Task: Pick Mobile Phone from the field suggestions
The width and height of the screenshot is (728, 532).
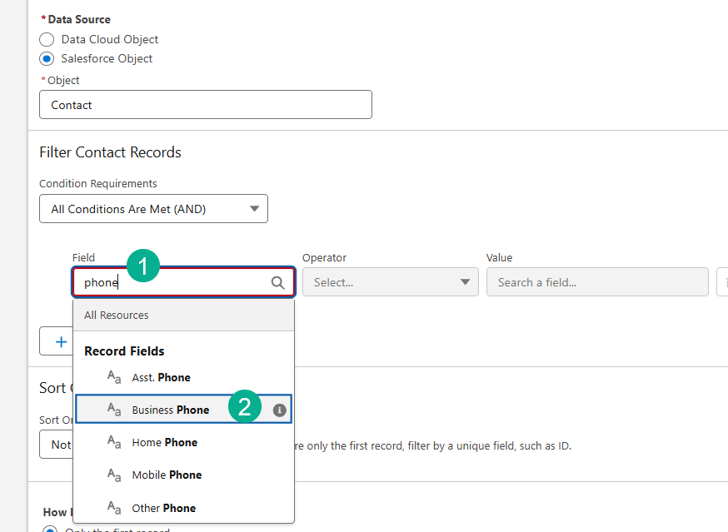Action: [167, 475]
